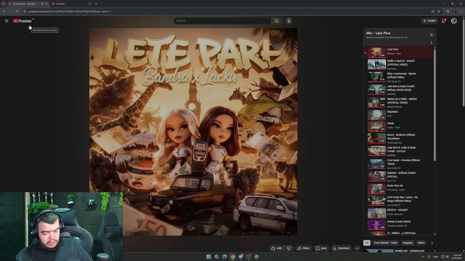Show more filter chips with arrow

click(432, 243)
